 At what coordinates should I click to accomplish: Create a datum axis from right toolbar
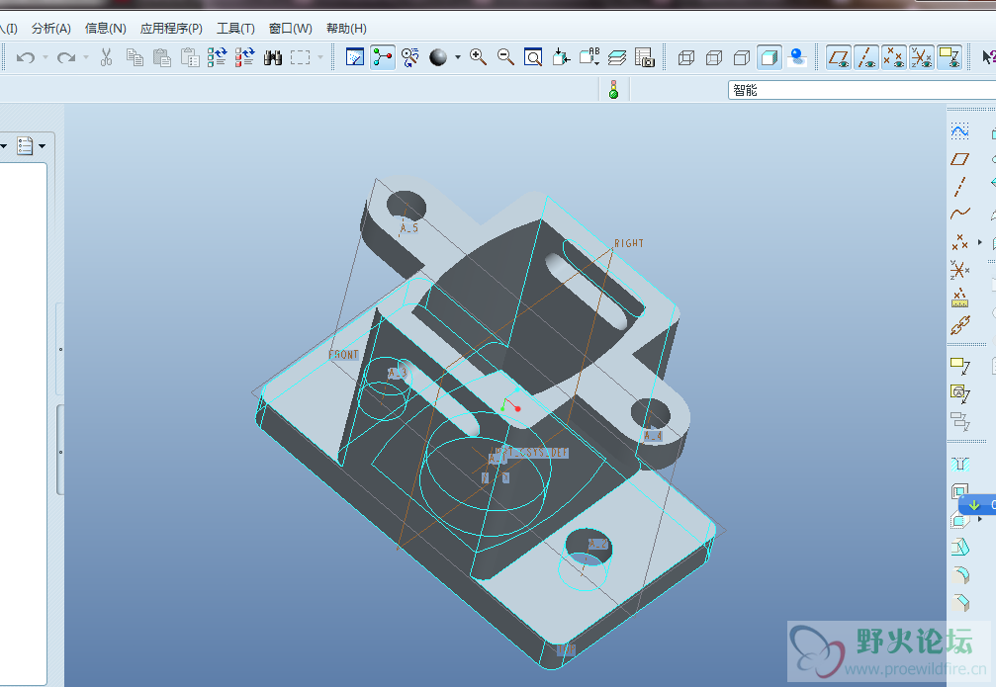(x=959, y=187)
